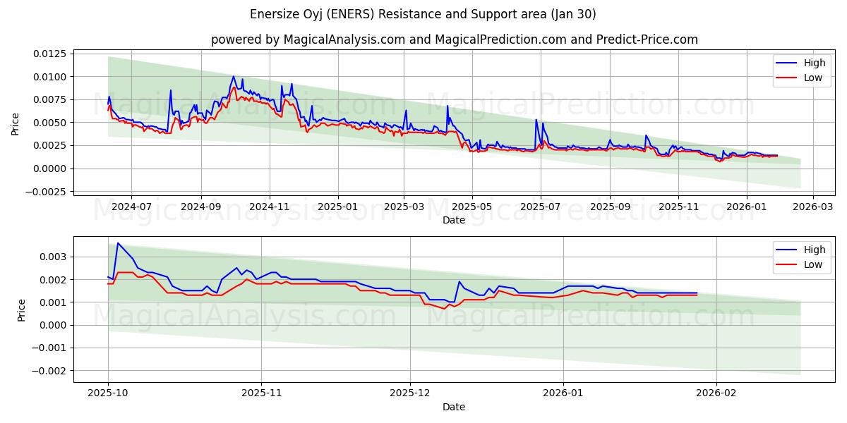This screenshot has height=423, width=847.
Task: Click the '2025-03' x-axis tick label
Action: pos(404,207)
